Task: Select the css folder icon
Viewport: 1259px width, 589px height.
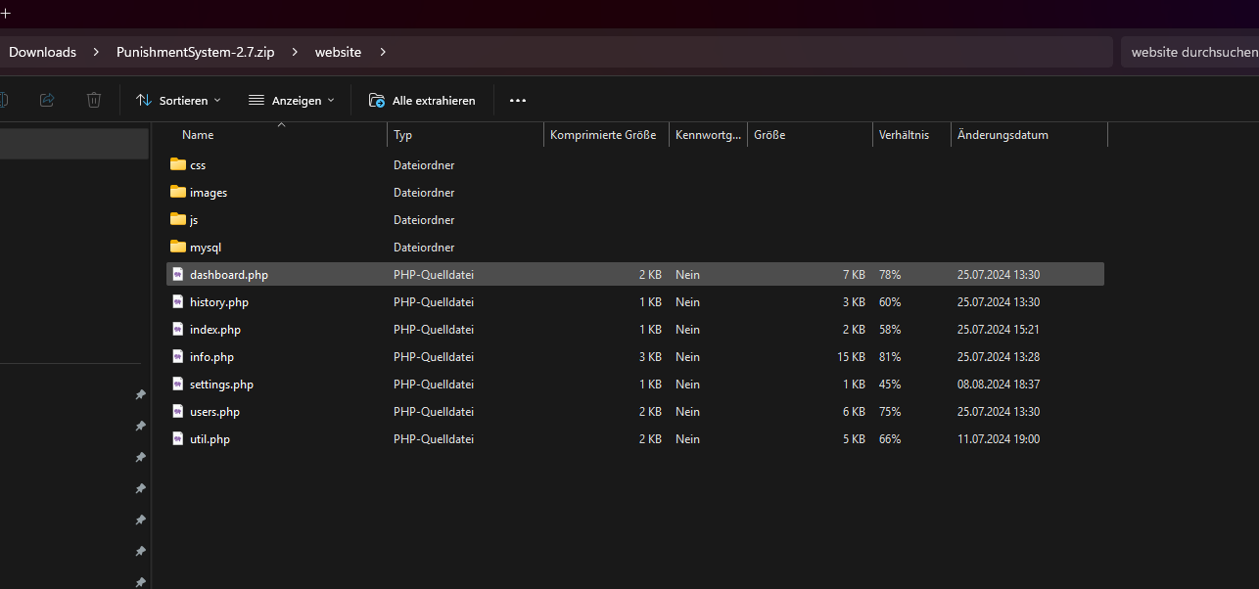Action: click(177, 164)
